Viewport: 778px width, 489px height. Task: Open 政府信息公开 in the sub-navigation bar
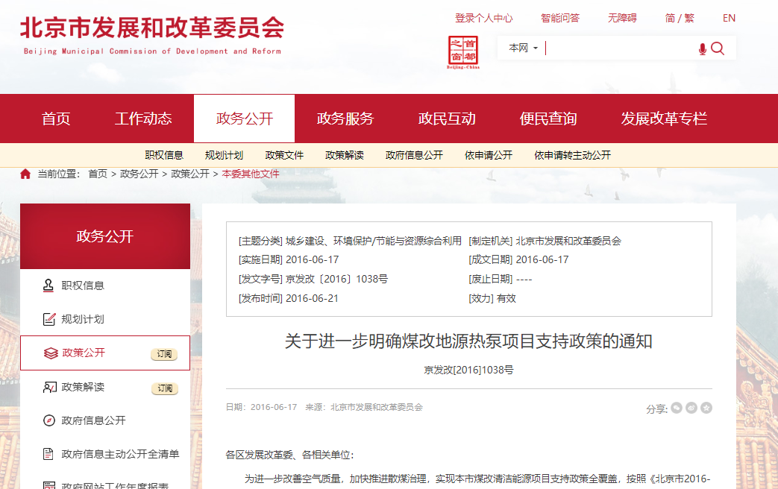tap(414, 155)
